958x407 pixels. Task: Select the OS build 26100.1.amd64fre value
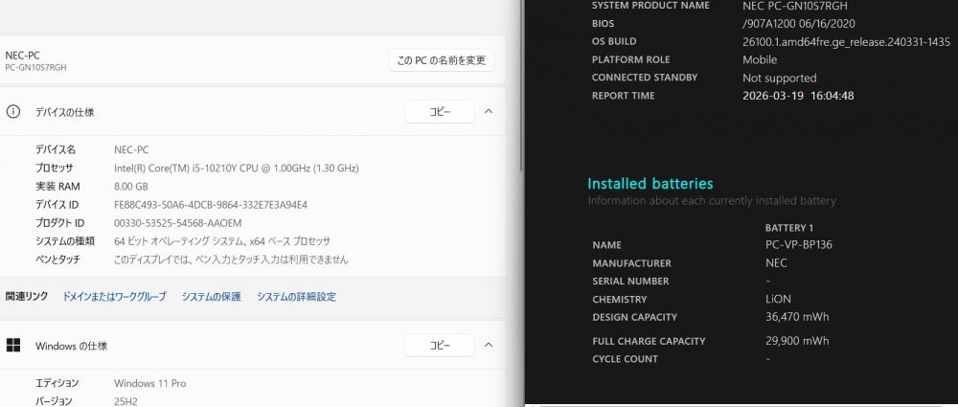coord(846,41)
